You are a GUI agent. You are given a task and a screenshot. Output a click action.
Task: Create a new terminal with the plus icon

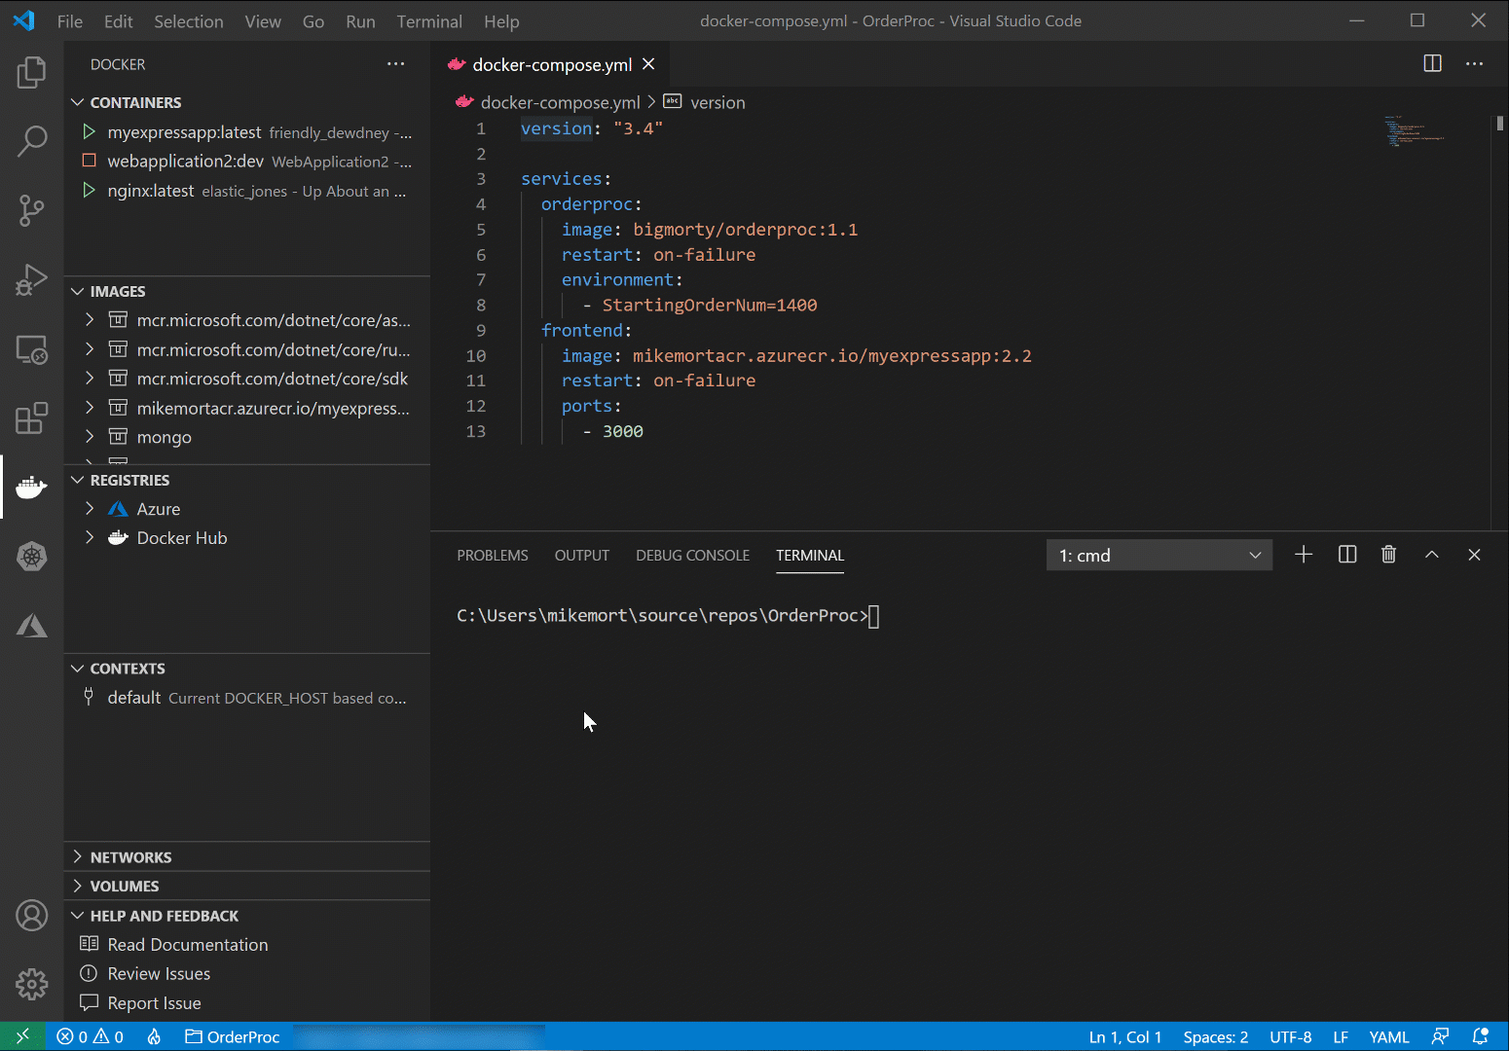1304,554
